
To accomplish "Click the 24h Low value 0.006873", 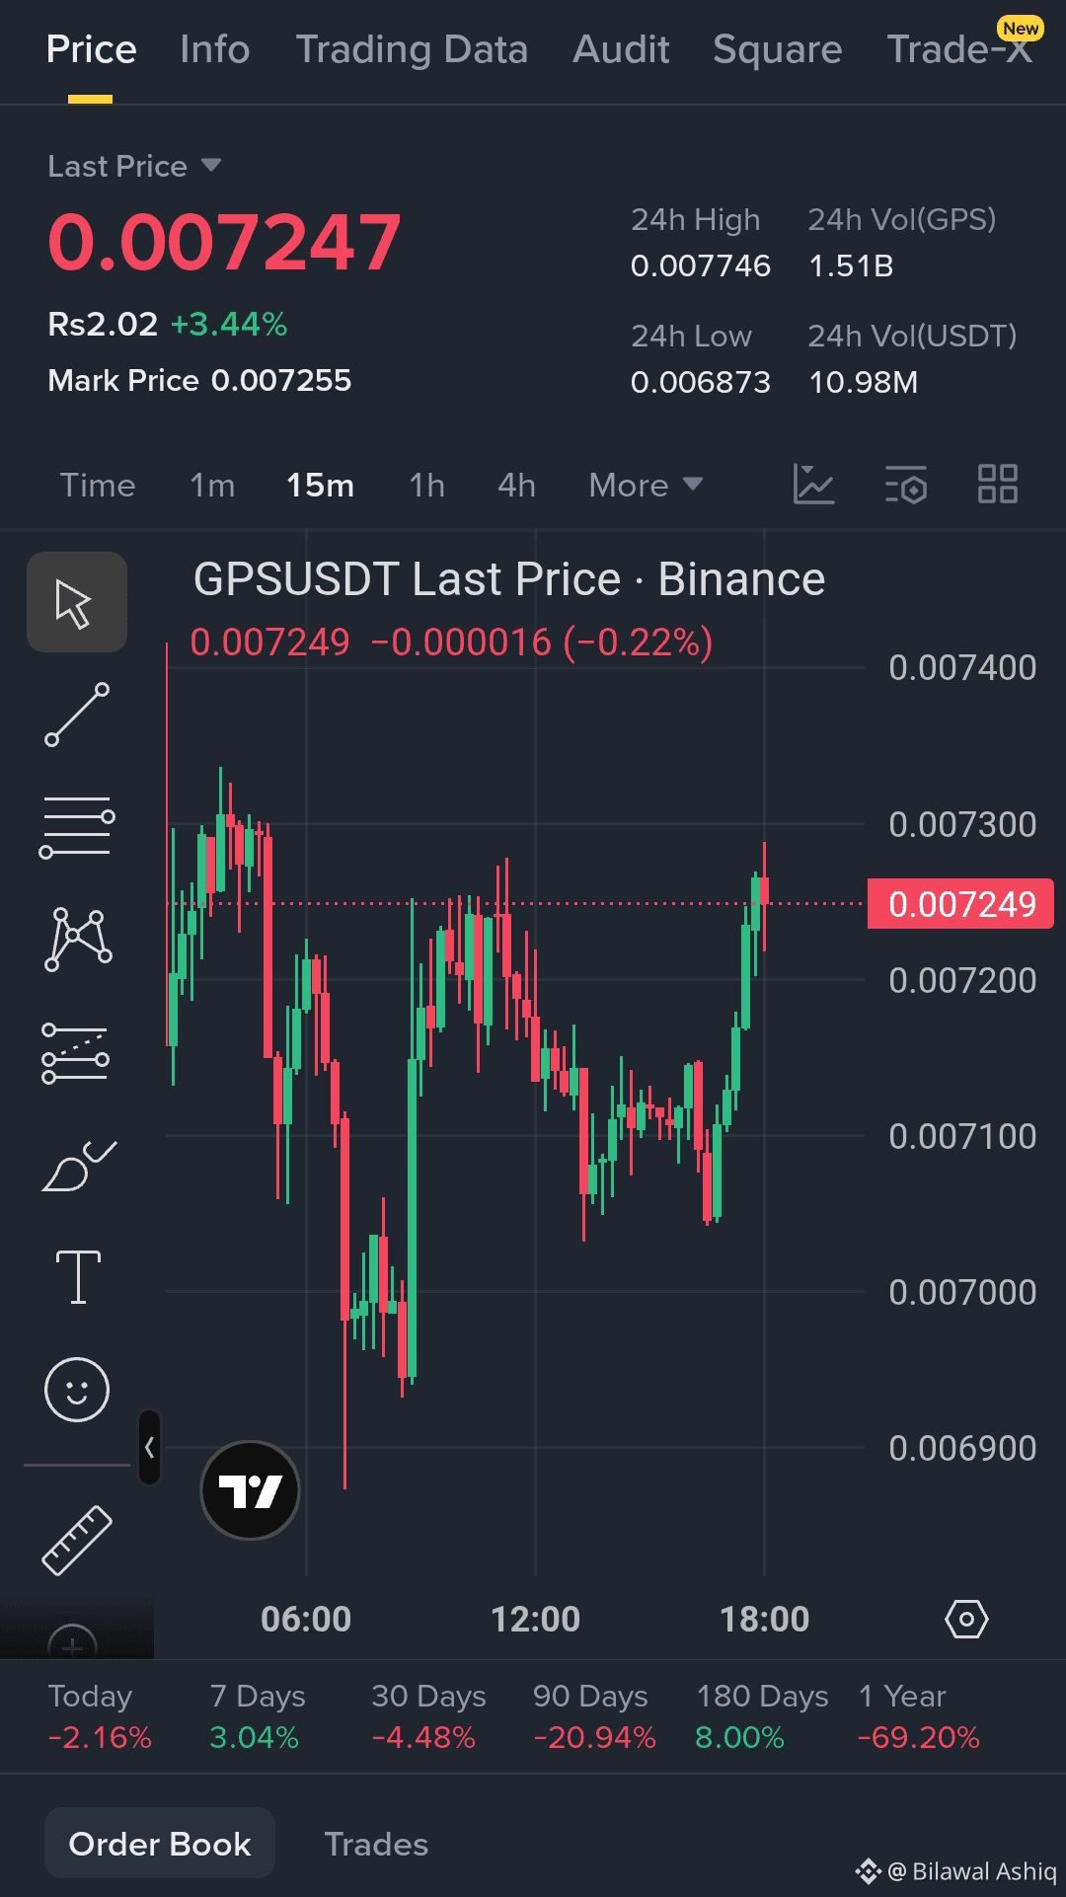I will [701, 382].
